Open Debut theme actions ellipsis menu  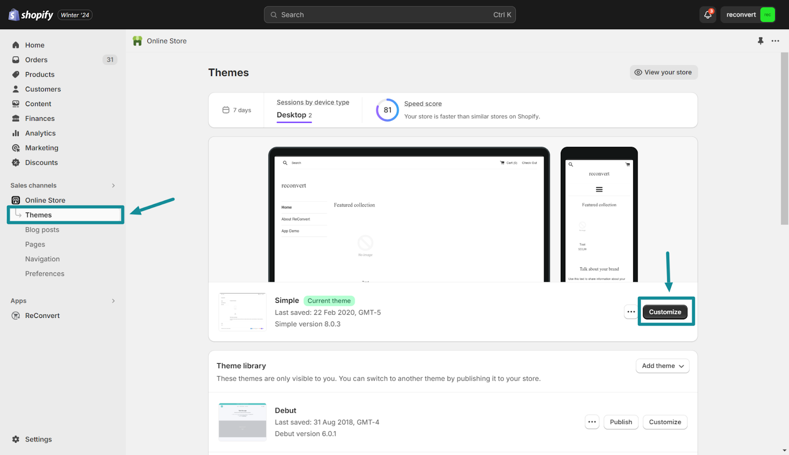[592, 422]
